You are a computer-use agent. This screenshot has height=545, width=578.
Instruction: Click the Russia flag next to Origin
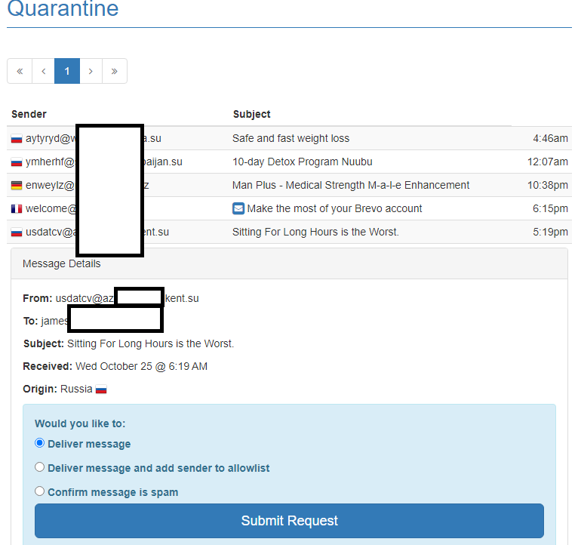coord(101,390)
